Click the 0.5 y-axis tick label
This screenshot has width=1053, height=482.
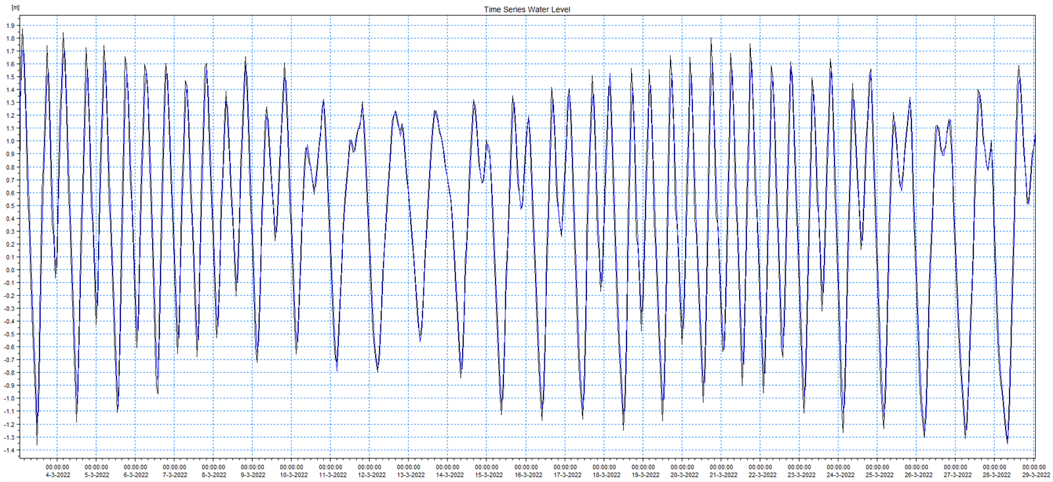[11, 206]
